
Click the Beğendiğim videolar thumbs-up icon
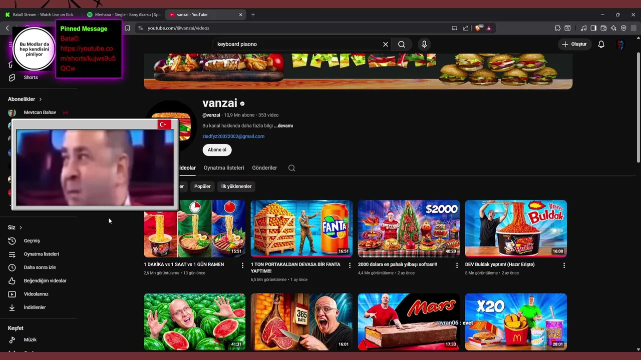click(x=12, y=281)
